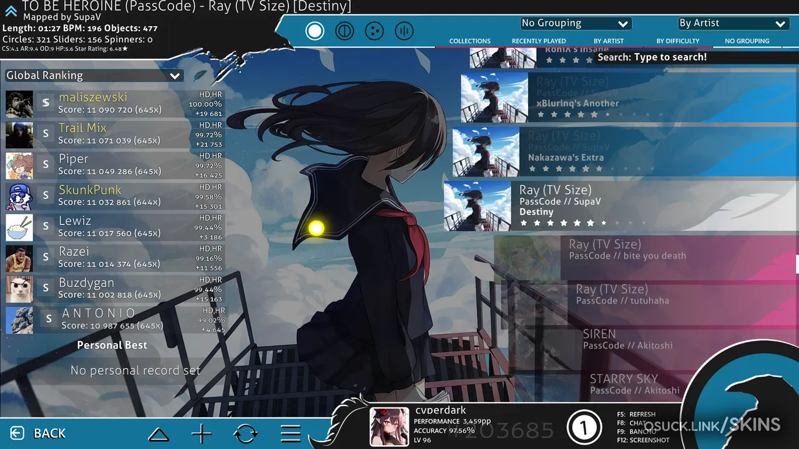Select the Destiny difficulty card
Image resolution: width=799 pixels, height=449 pixels.
click(621, 206)
